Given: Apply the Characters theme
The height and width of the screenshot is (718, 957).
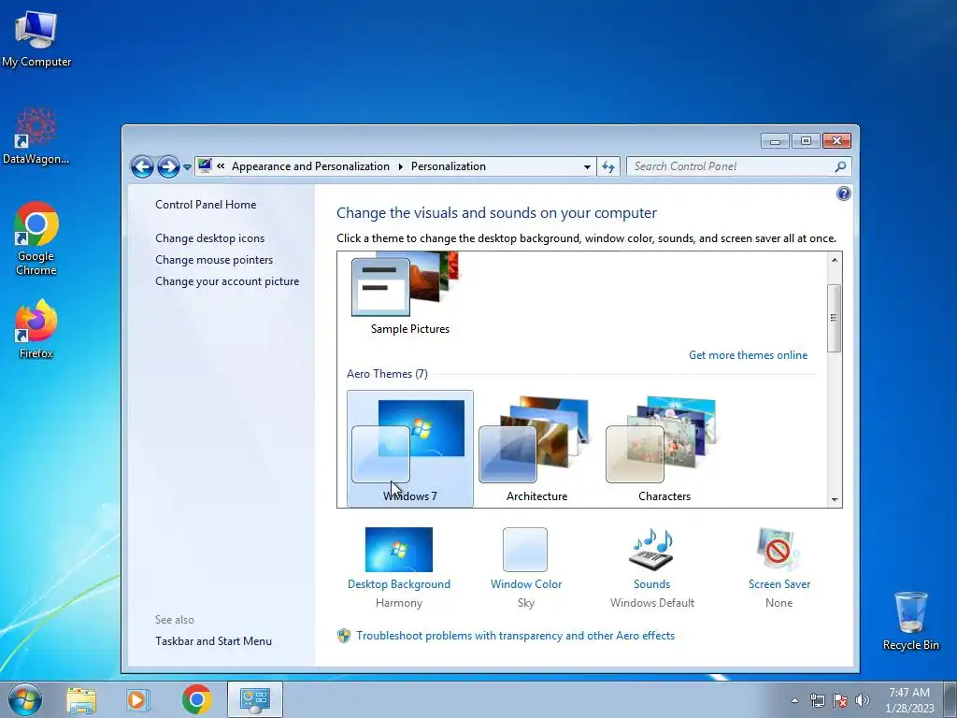Looking at the screenshot, I should click(664, 449).
